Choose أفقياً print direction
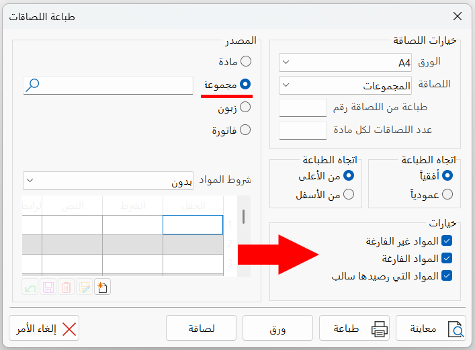 point(447,175)
